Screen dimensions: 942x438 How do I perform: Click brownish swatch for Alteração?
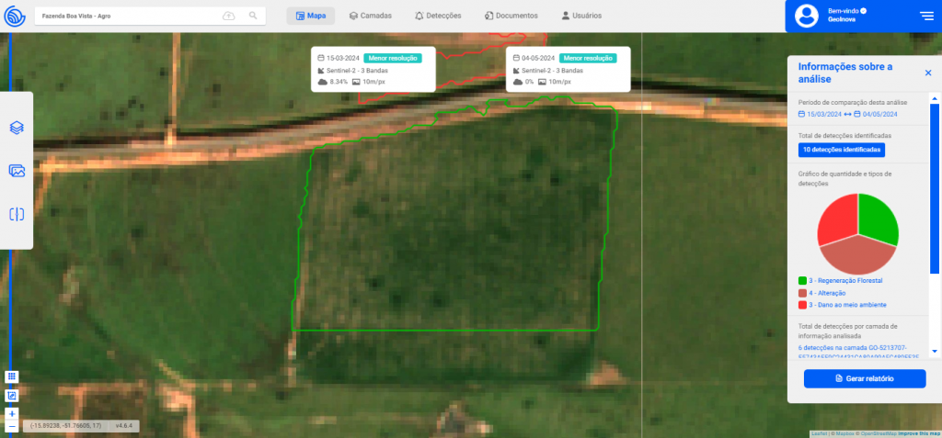[x=802, y=293]
